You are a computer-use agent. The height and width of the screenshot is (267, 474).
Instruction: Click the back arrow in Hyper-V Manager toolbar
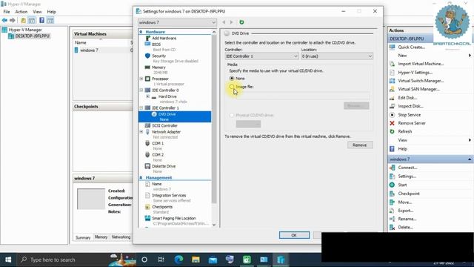4,20
